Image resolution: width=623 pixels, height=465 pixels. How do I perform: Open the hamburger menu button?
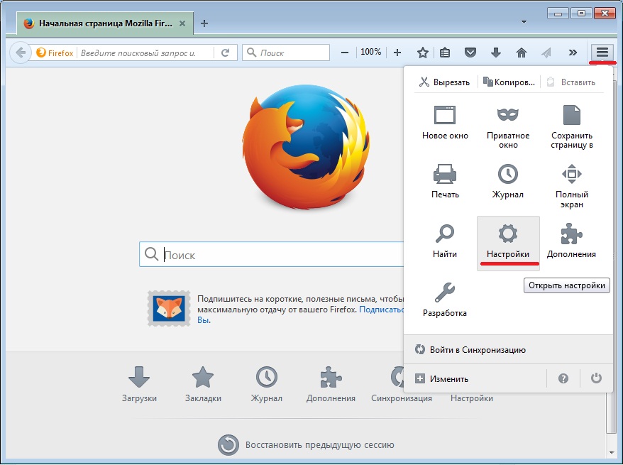pyautogui.click(x=602, y=53)
